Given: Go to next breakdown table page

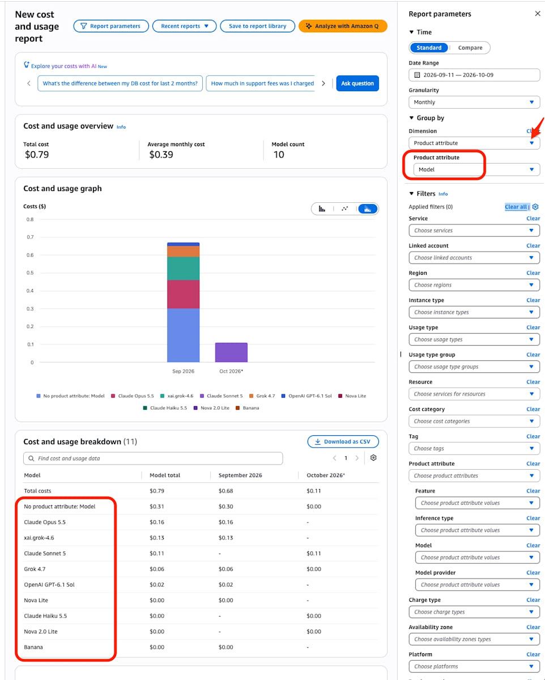Looking at the screenshot, I should [x=357, y=458].
